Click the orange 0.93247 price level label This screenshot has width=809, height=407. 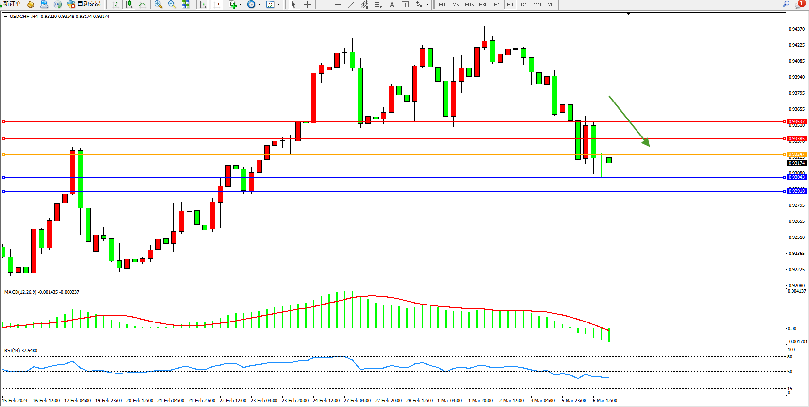click(x=796, y=154)
